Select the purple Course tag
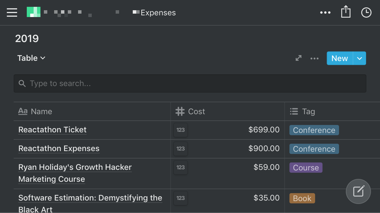The width and height of the screenshot is (380, 213). point(306,168)
